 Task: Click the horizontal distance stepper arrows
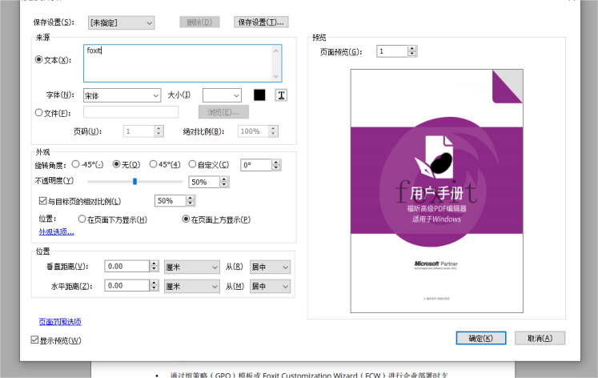pyautogui.click(x=154, y=285)
